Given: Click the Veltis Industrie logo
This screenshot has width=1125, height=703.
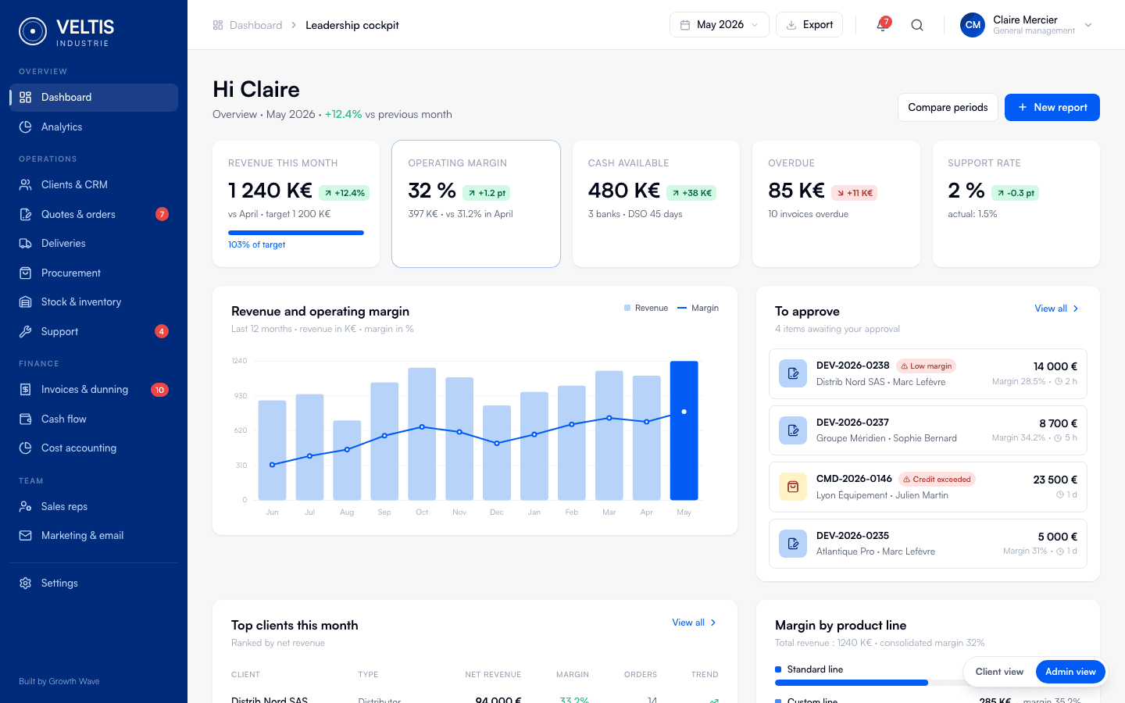Looking at the screenshot, I should [x=66, y=31].
